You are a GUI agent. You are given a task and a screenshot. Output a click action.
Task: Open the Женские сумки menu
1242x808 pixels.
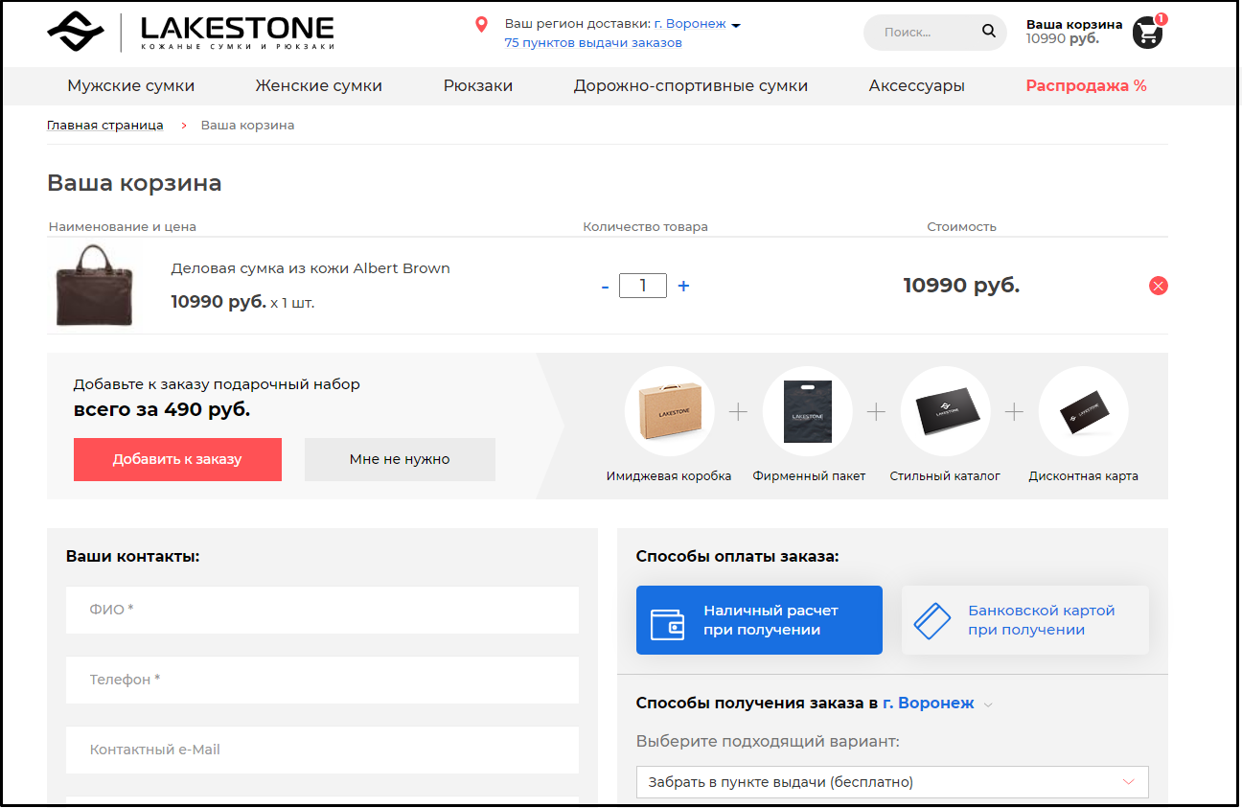tap(318, 86)
